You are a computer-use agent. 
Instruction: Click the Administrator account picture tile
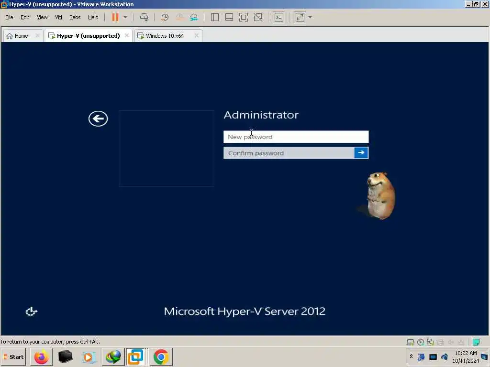tap(166, 148)
